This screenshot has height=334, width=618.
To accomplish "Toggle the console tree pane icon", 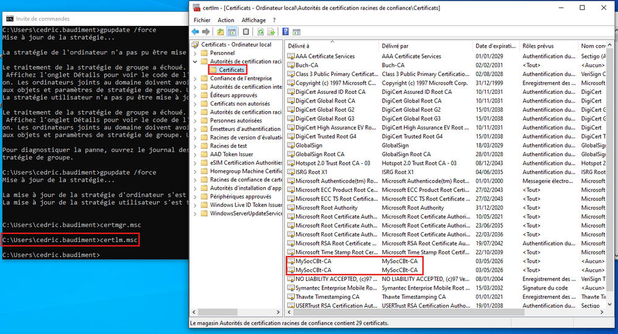I will [x=232, y=31].
